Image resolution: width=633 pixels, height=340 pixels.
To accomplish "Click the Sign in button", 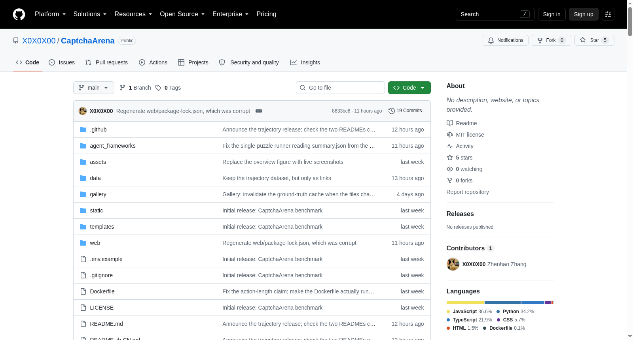I will 552,14.
